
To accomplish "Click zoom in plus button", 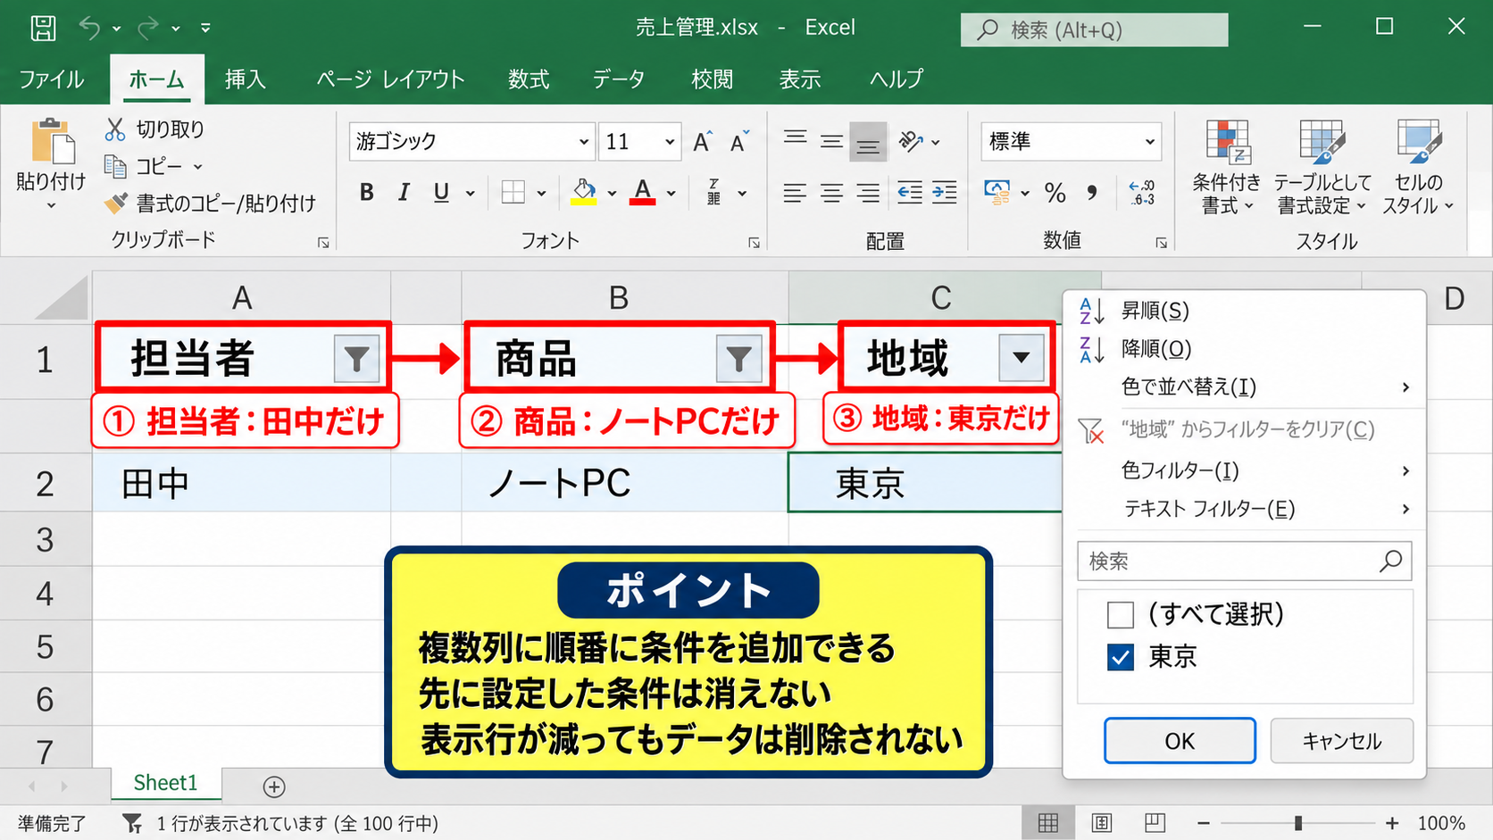I will tap(1392, 822).
